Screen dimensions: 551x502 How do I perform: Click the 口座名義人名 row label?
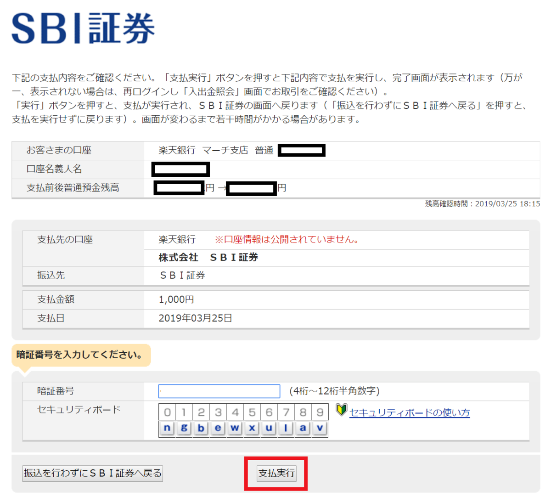54,169
